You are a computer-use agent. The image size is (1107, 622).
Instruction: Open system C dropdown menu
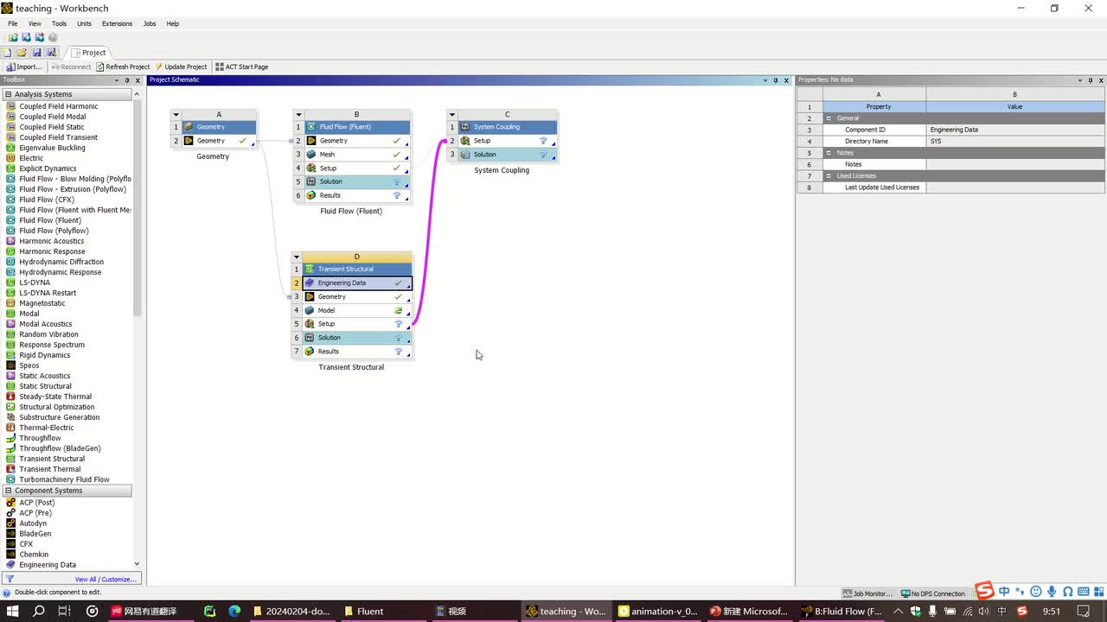pos(451,115)
